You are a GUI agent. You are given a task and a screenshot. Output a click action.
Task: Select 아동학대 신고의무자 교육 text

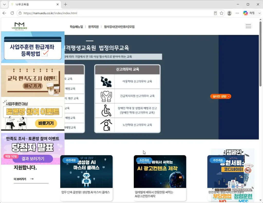137,81
